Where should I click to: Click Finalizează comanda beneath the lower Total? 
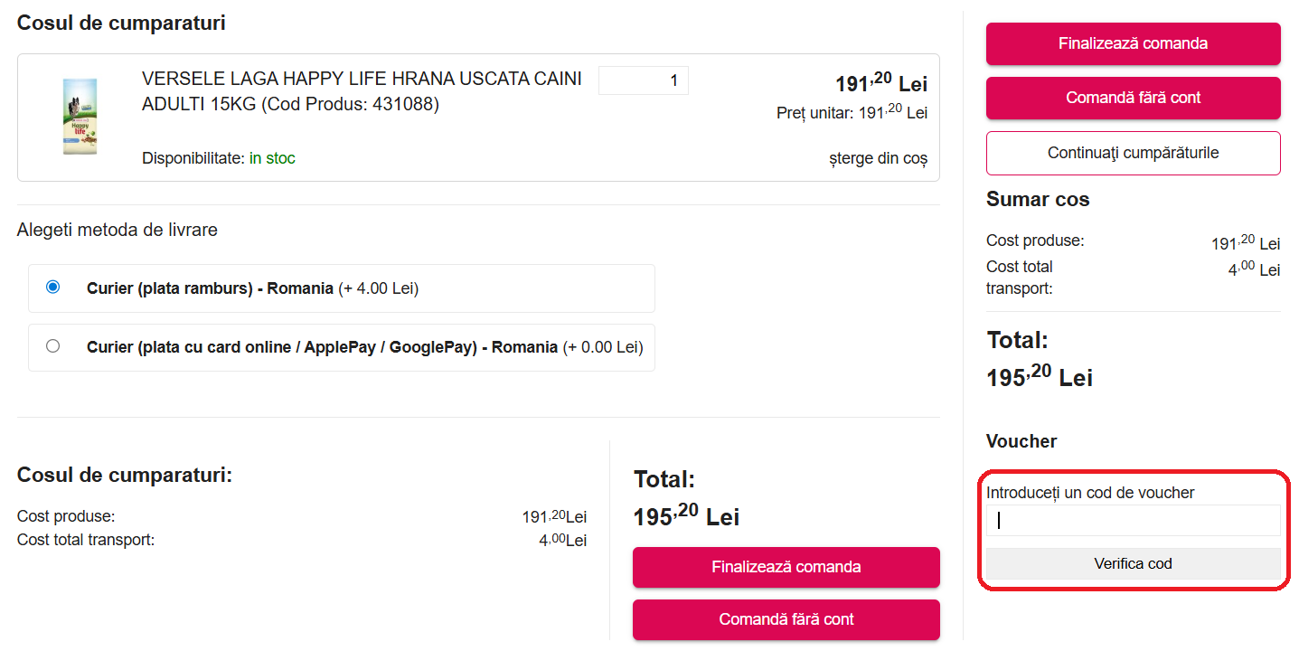pos(786,567)
